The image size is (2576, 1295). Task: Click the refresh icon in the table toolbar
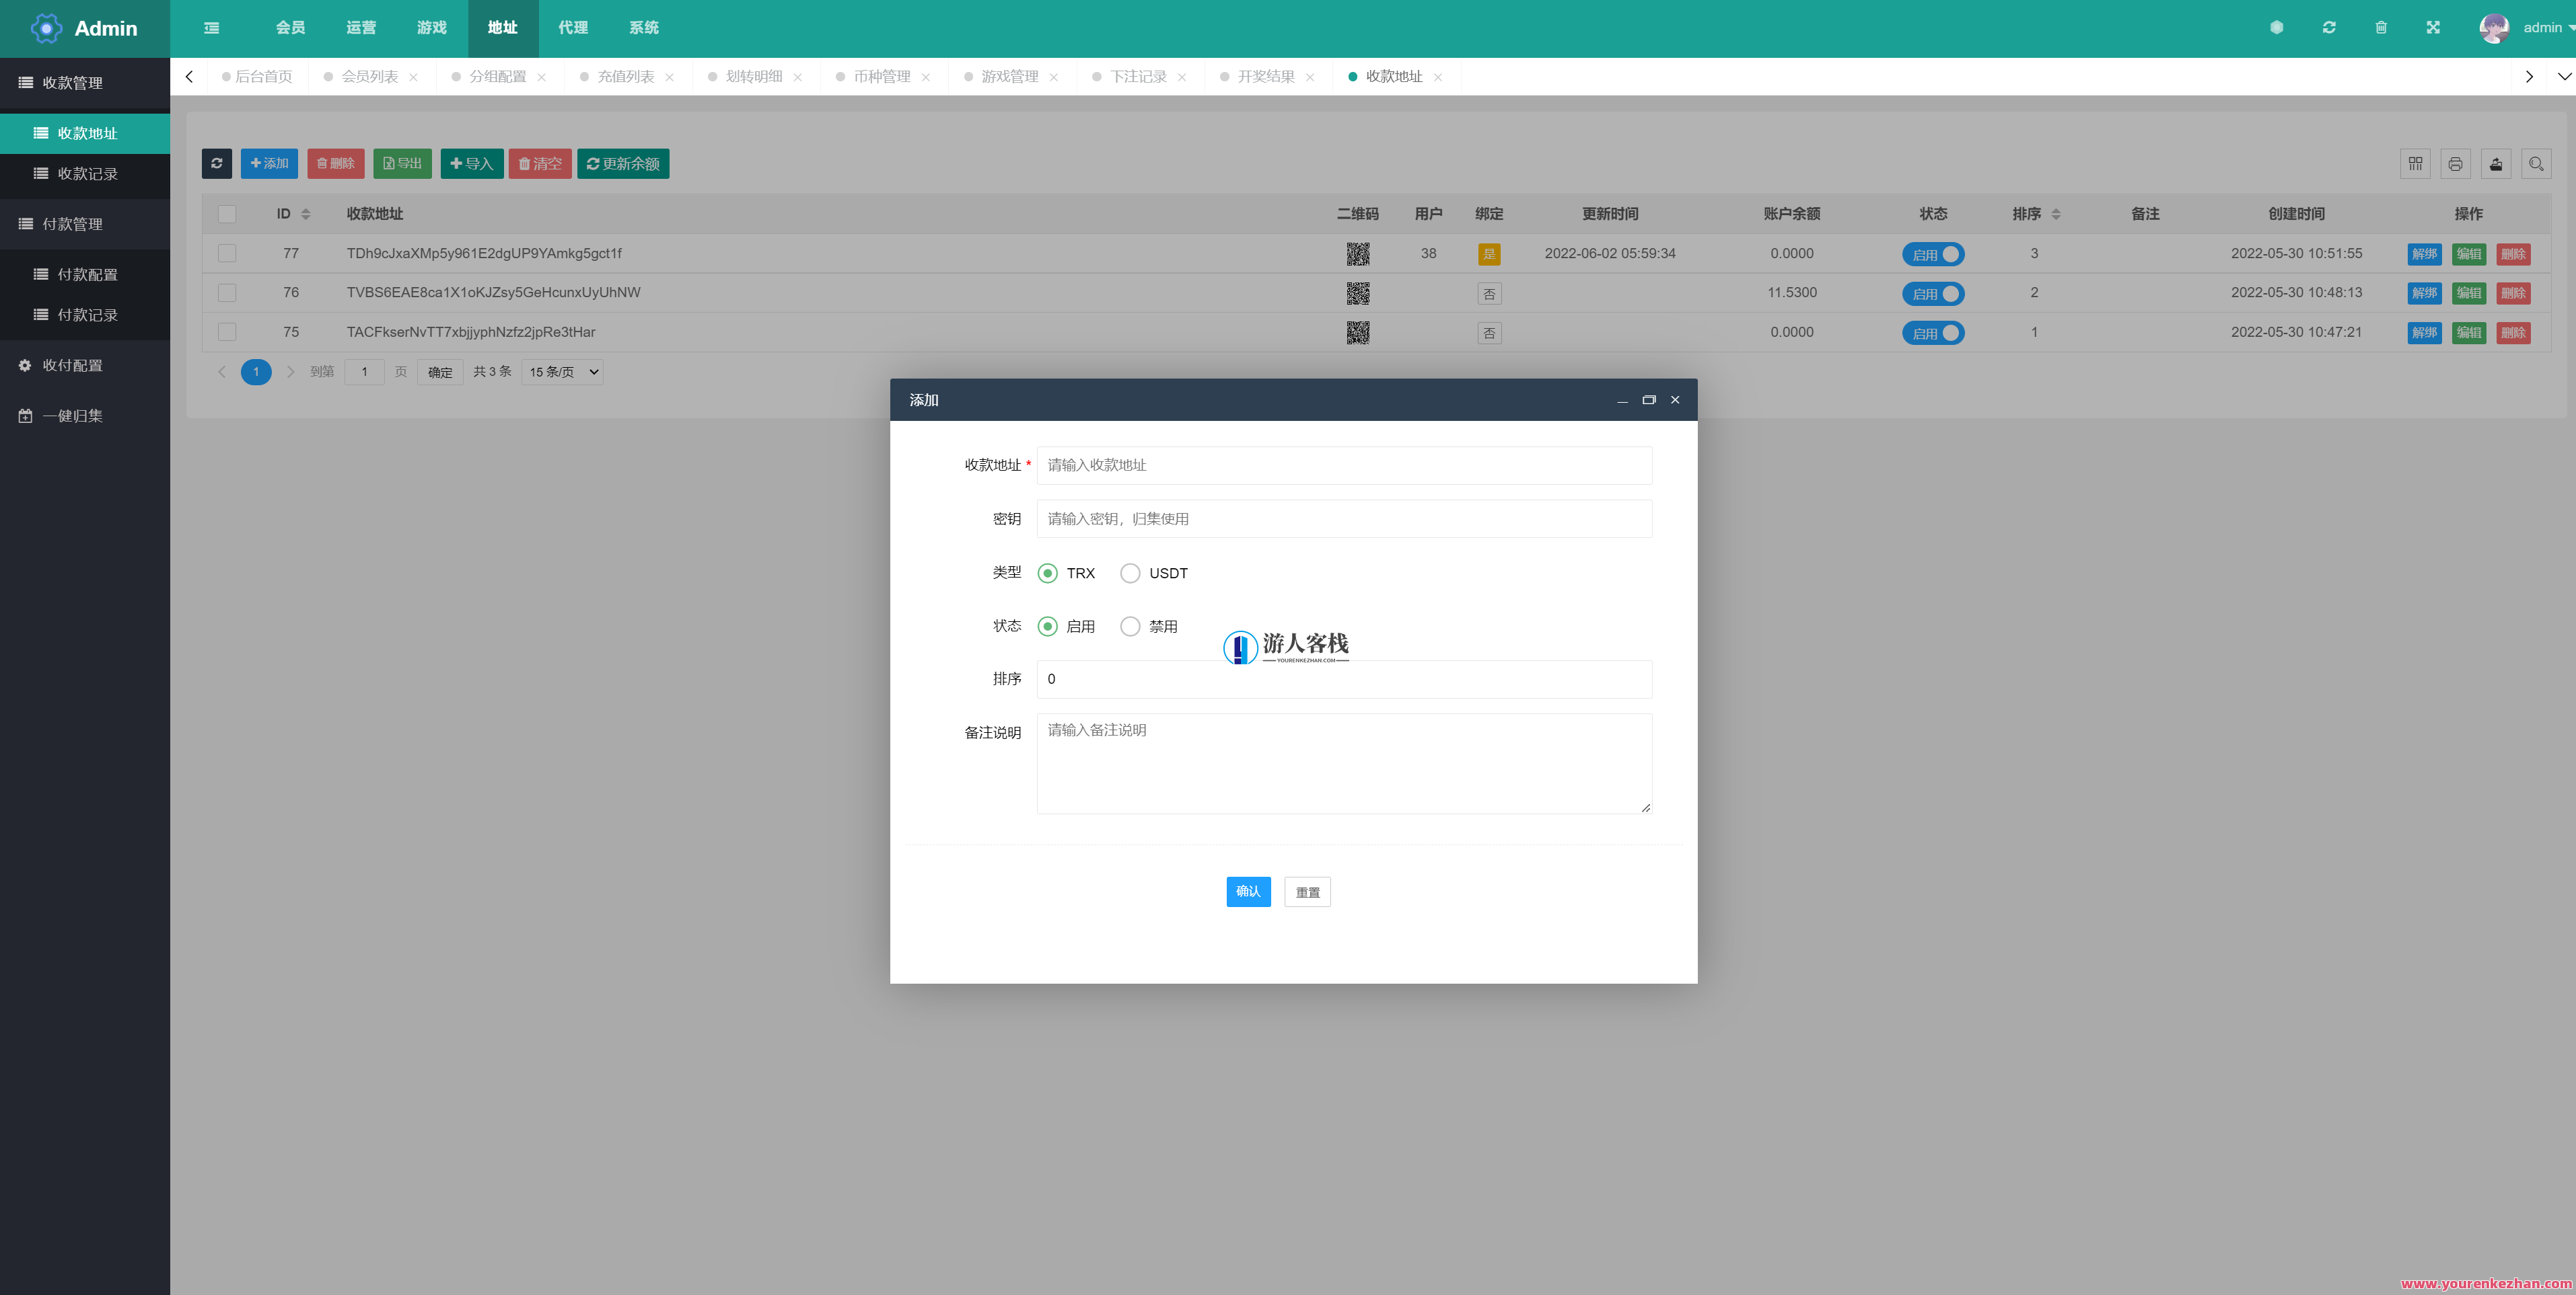pyautogui.click(x=218, y=163)
